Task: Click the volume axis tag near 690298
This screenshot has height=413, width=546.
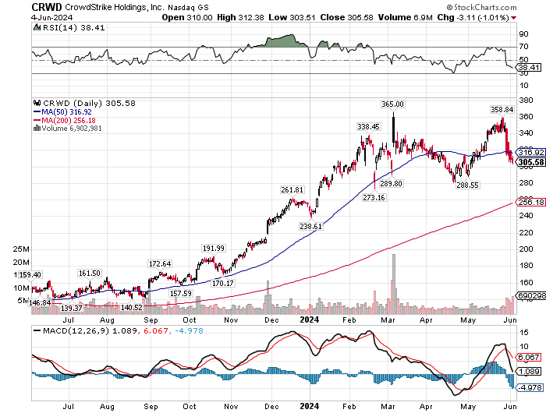Action: pyautogui.click(x=530, y=296)
